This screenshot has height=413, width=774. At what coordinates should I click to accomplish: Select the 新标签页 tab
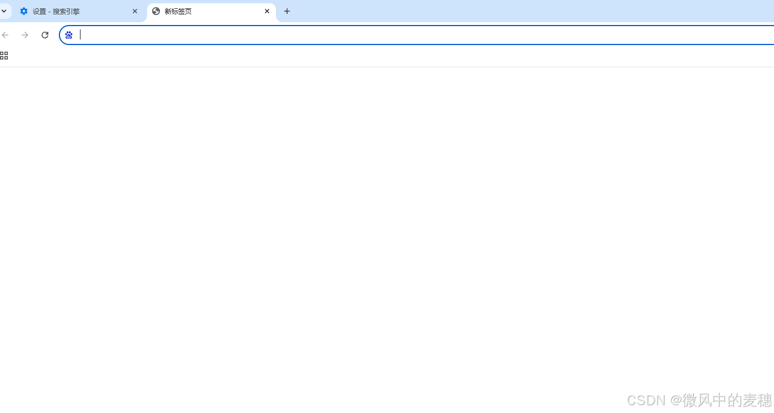[211, 12]
